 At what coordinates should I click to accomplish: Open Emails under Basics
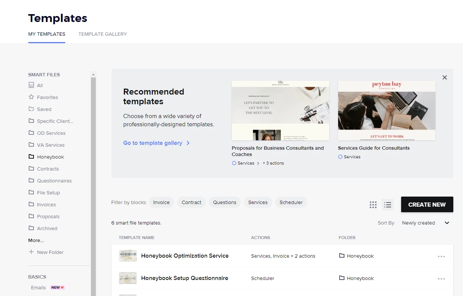(x=38, y=287)
